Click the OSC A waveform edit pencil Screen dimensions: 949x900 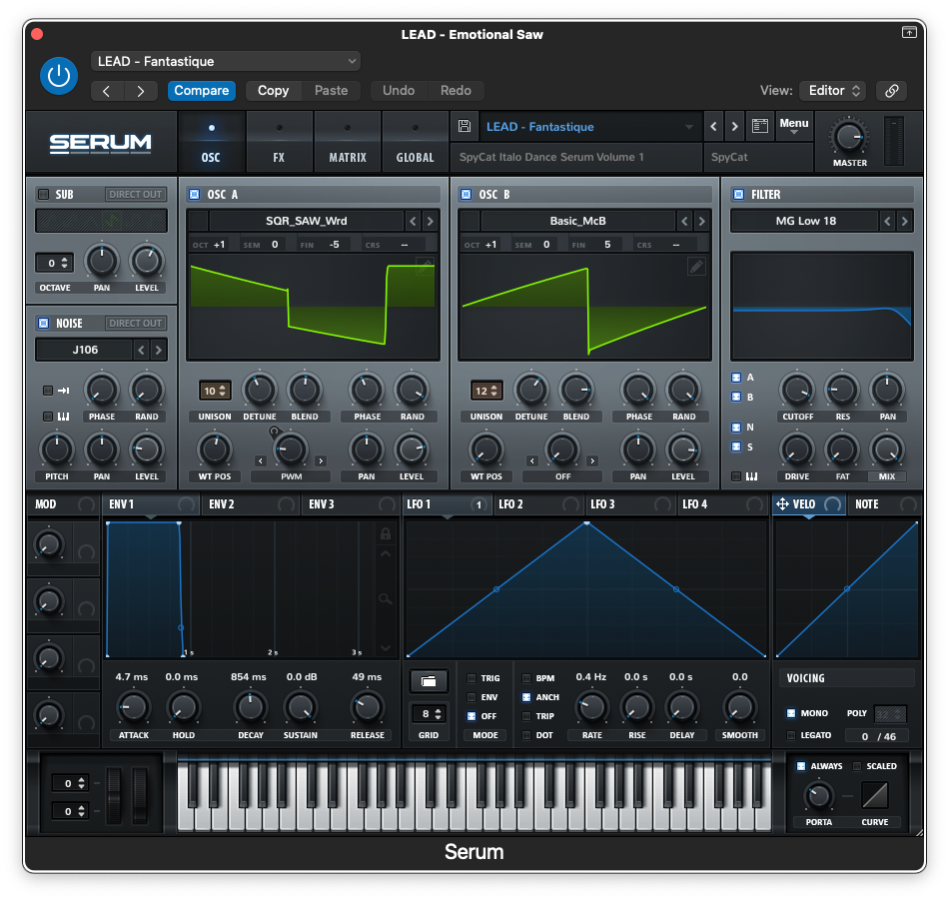tap(426, 265)
